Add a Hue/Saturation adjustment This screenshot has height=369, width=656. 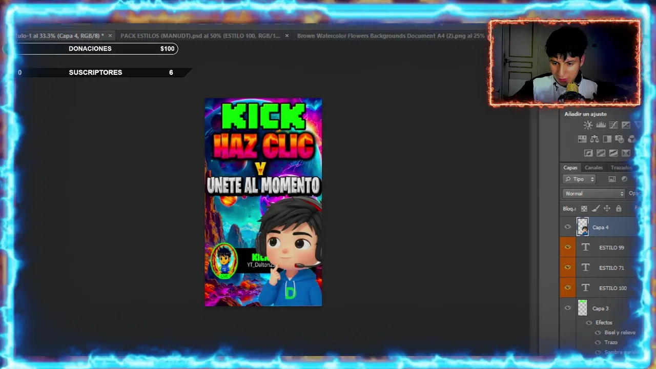point(582,139)
